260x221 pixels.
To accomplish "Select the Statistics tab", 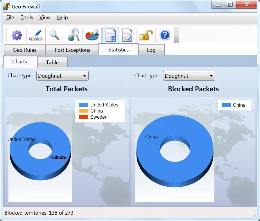I will click(119, 49).
